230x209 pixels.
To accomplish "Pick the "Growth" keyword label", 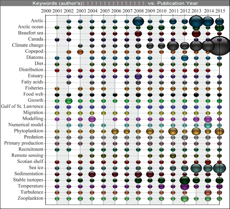I will 36,100.
